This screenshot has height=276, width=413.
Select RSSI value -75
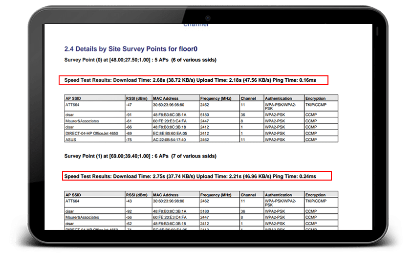129,140
